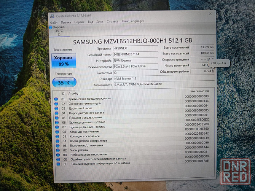The image size is (255, 191).
Task: Click status orb for Команды хост-чтения row
Action: point(57,132)
